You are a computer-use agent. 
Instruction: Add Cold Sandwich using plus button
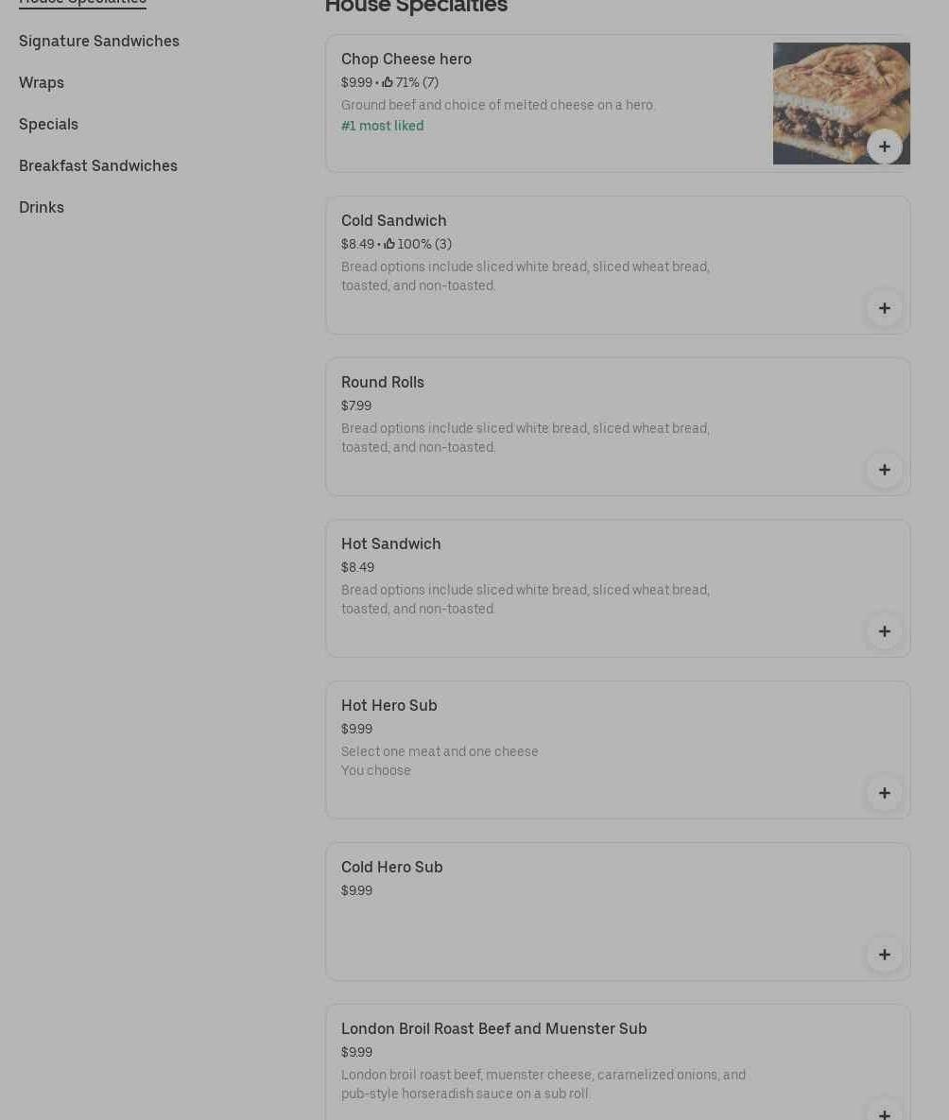point(885,308)
